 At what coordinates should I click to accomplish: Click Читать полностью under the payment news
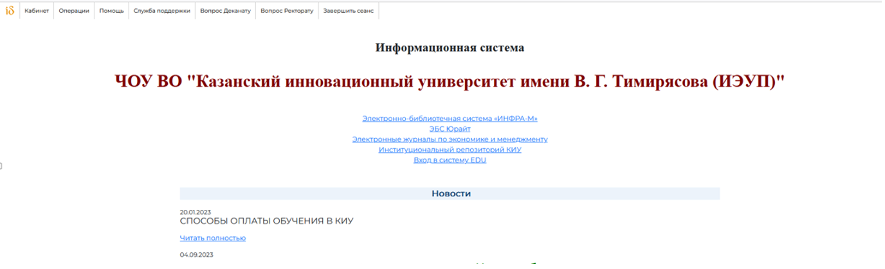[x=213, y=238]
